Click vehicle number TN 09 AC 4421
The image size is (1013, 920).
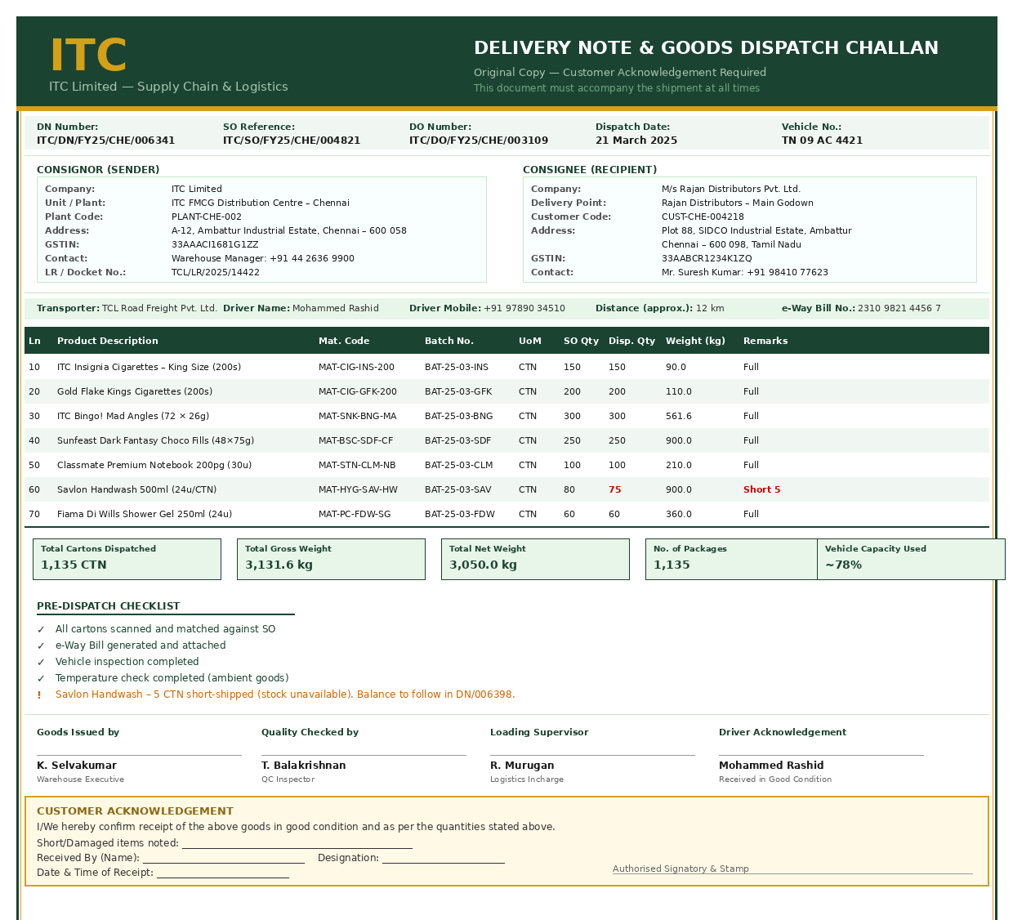tap(822, 141)
